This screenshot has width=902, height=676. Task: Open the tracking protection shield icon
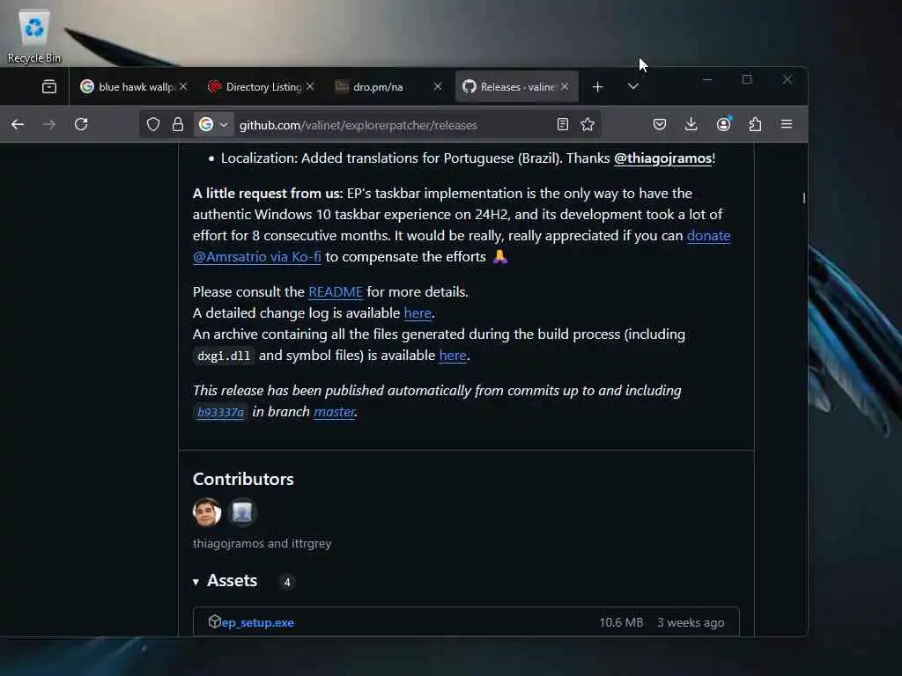[153, 125]
